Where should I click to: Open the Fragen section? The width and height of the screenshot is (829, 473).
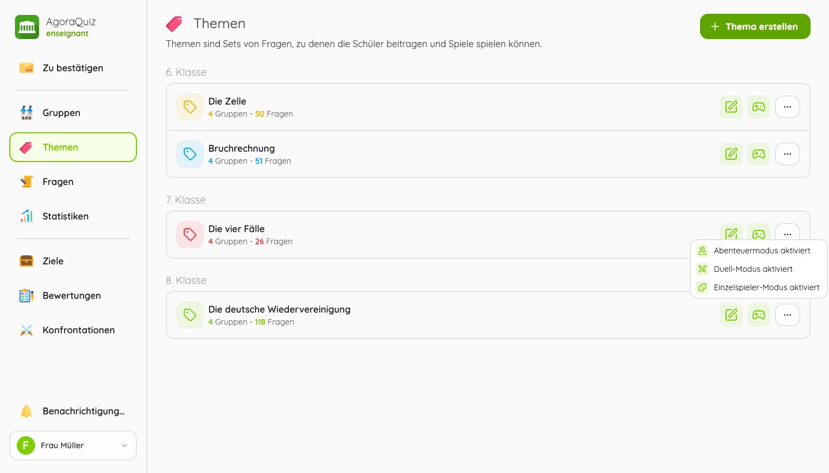pyautogui.click(x=73, y=182)
